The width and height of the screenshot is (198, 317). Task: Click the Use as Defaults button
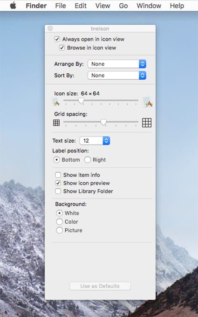100,286
